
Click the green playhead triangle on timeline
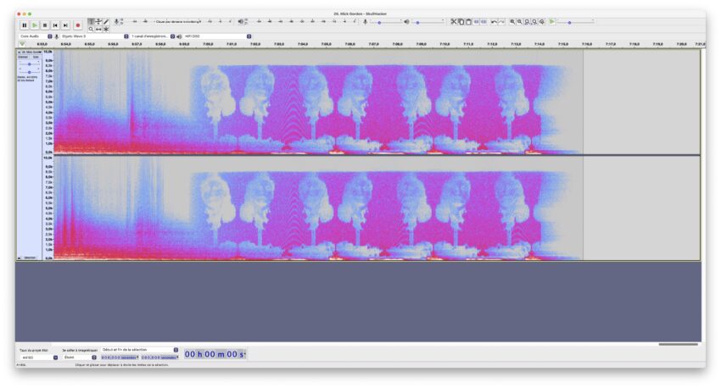[22, 44]
